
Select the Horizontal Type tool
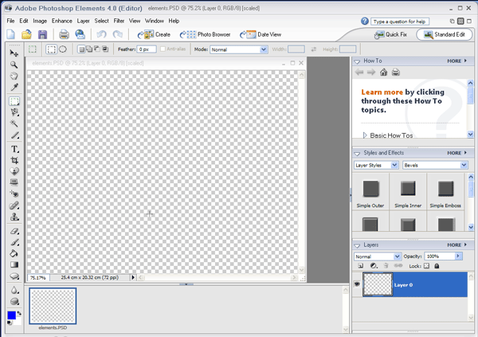click(x=14, y=149)
